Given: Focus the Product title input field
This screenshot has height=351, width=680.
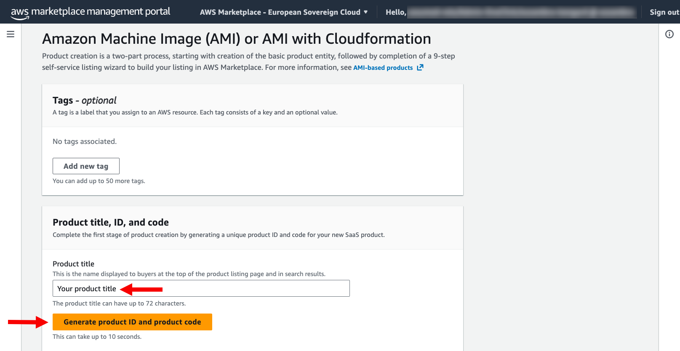Looking at the screenshot, I should tap(201, 289).
